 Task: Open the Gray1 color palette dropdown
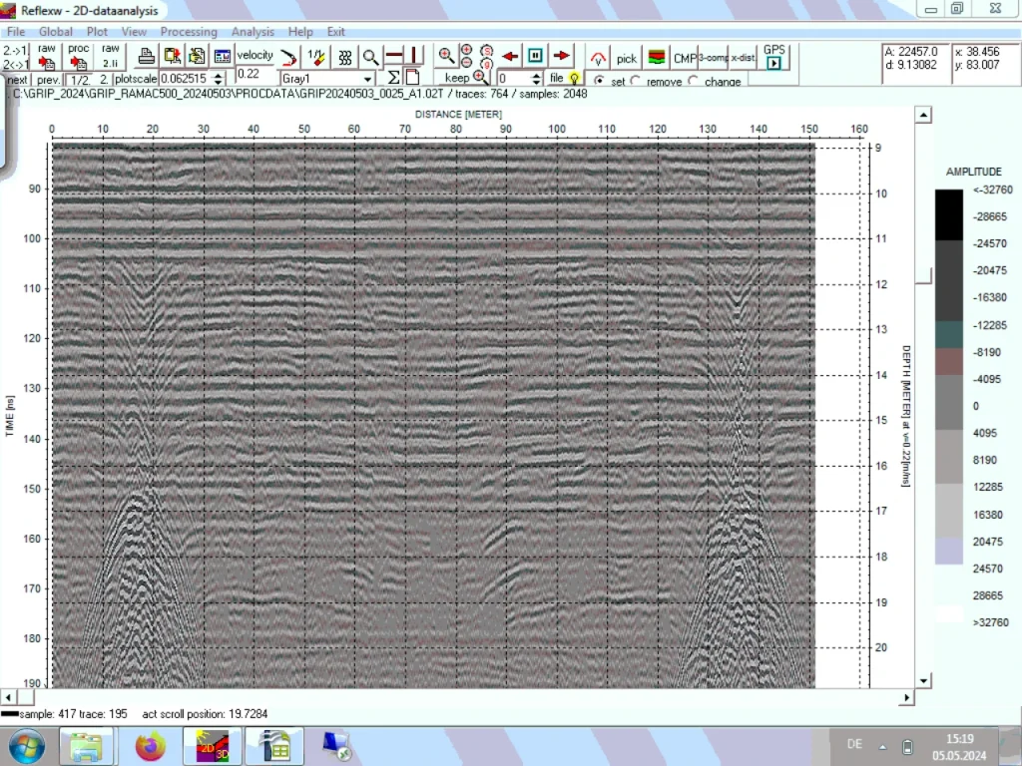pos(367,79)
